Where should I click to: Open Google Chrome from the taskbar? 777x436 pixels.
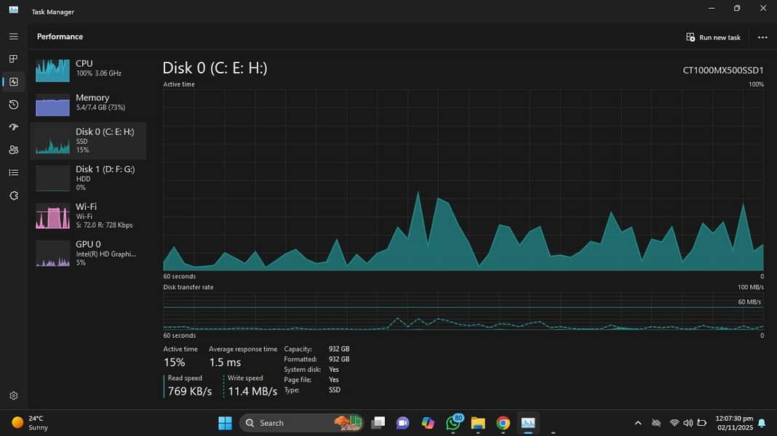502,422
